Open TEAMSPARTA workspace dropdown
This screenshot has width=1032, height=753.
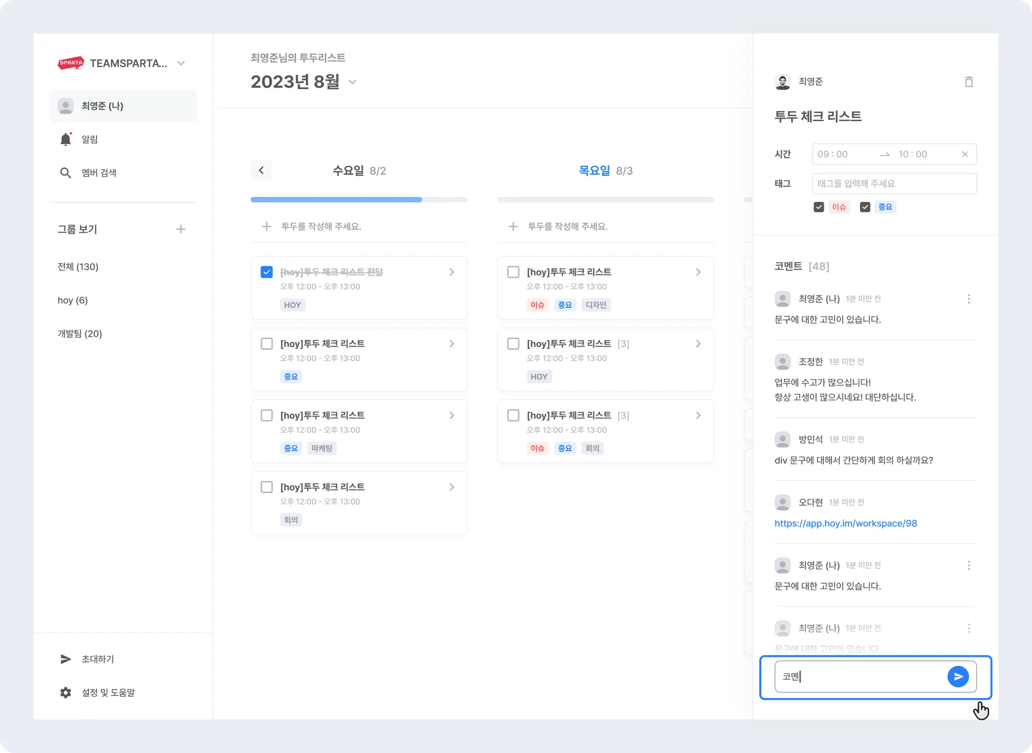point(181,63)
